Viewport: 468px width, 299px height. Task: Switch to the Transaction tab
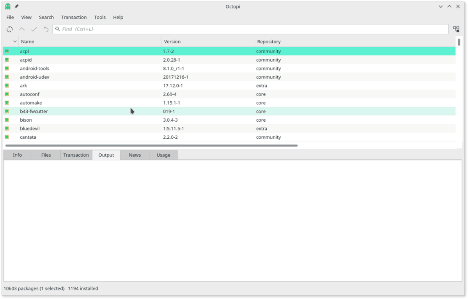tap(76, 155)
